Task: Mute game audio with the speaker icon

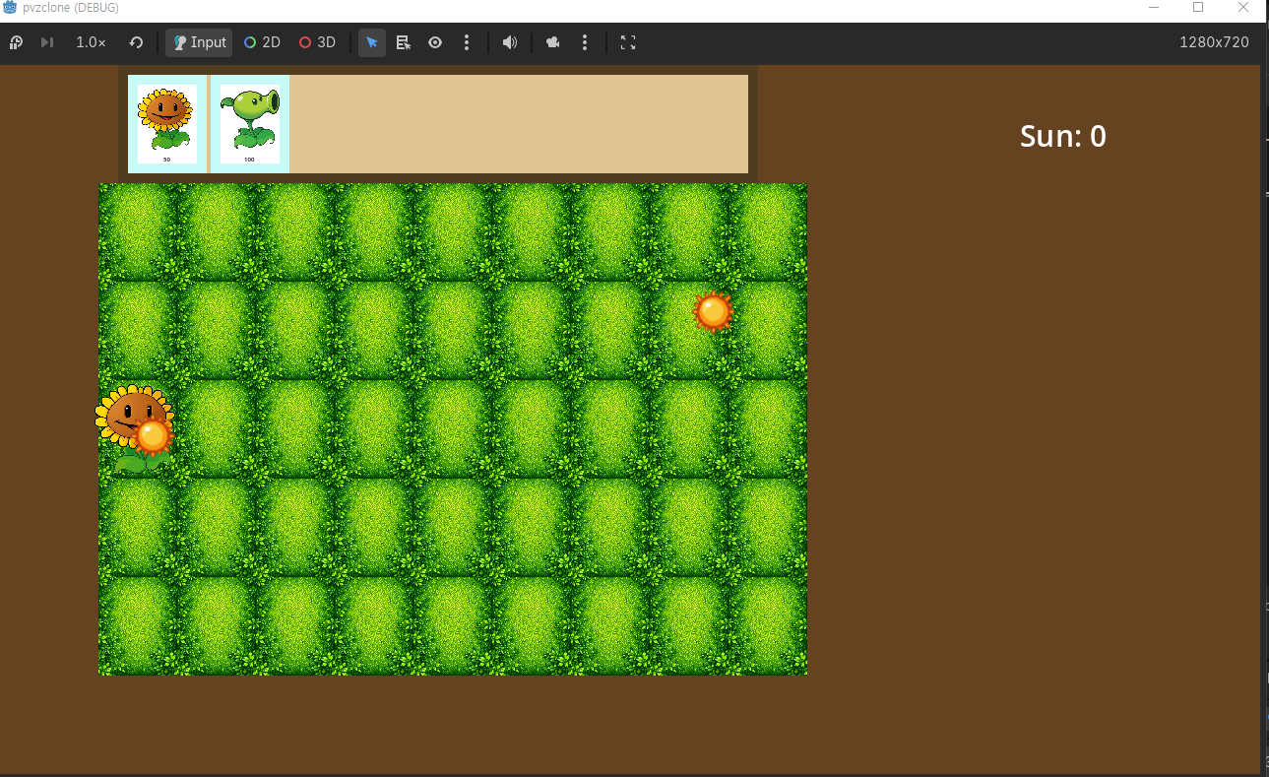Action: pyautogui.click(x=510, y=42)
